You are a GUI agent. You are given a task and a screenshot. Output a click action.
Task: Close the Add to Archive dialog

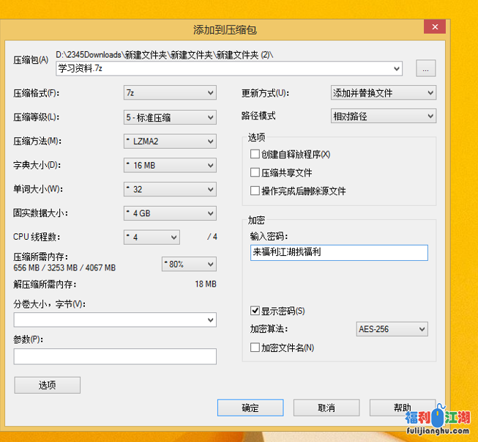coord(435,27)
